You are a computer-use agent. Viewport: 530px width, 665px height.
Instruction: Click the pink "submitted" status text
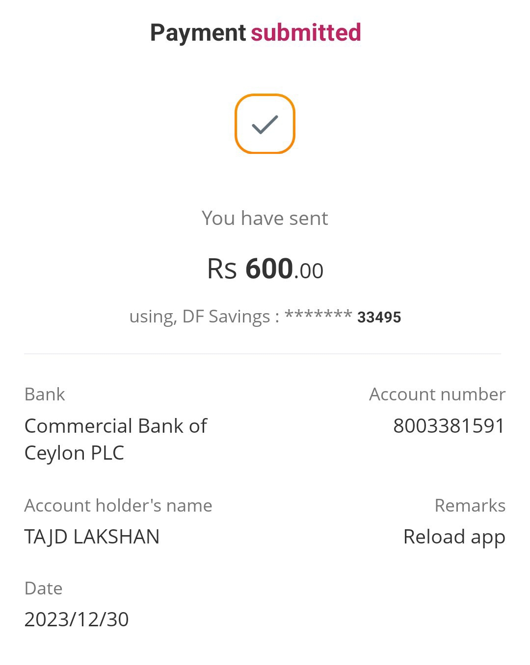(306, 33)
